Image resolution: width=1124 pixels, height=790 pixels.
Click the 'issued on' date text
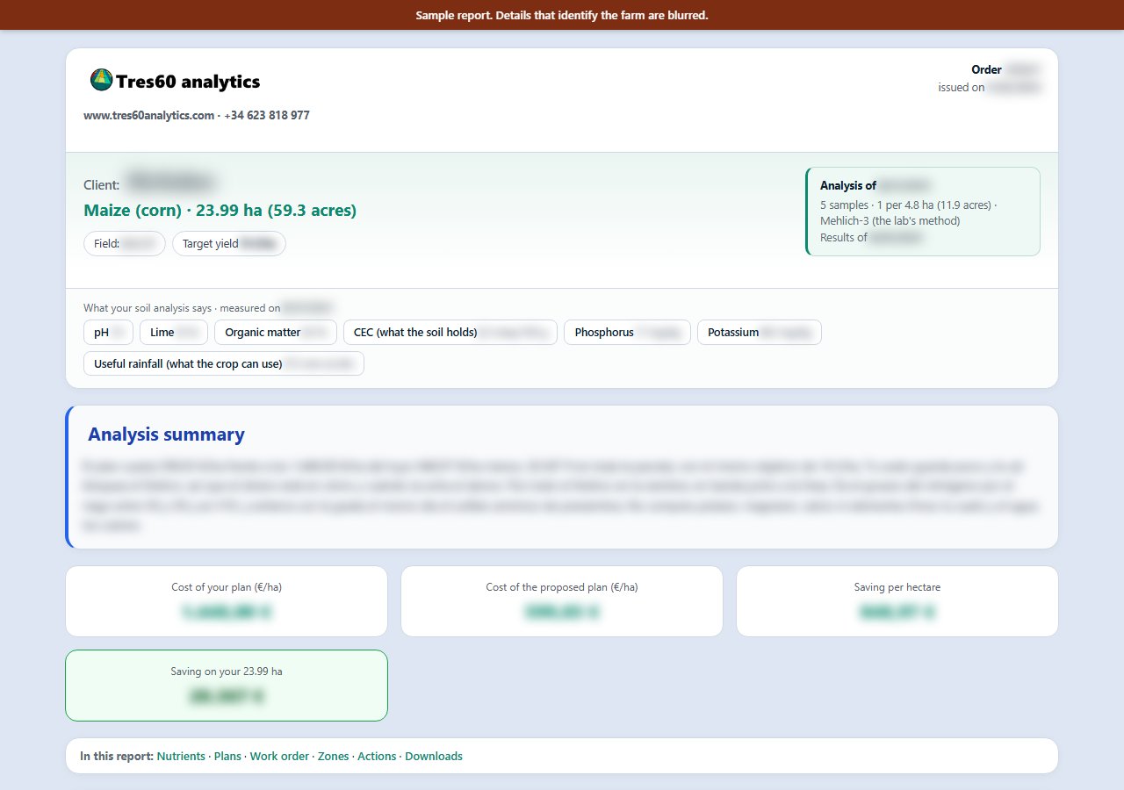990,87
